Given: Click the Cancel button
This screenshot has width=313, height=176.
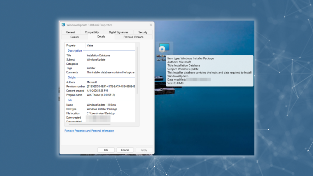Looking at the screenshot, I should coord(125,150).
